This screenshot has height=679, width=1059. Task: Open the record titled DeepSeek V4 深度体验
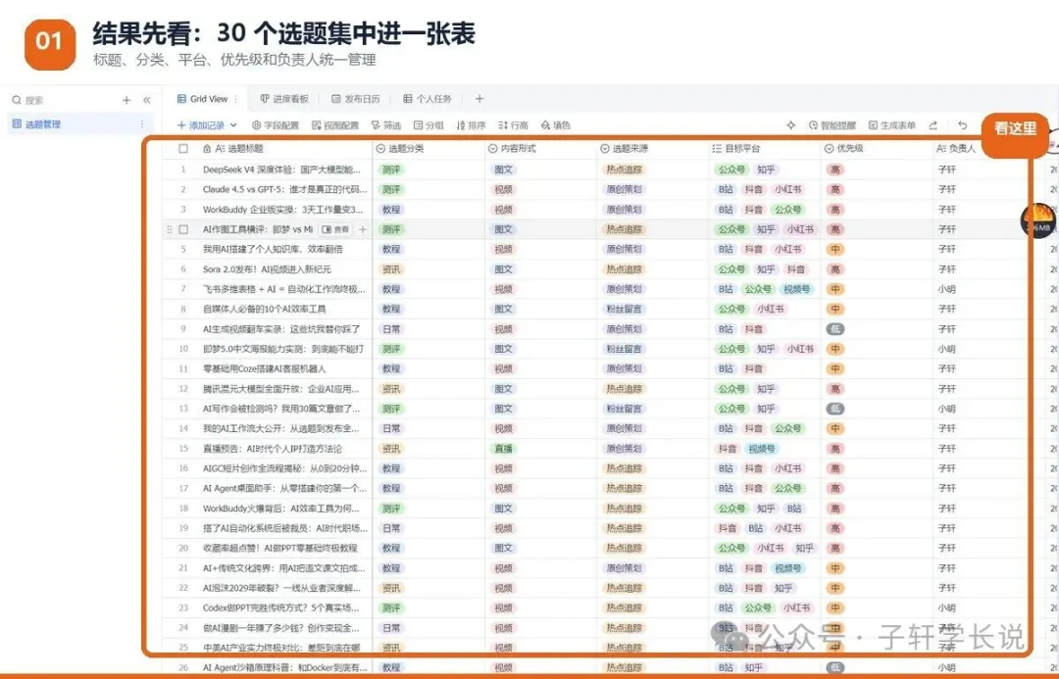(282, 170)
